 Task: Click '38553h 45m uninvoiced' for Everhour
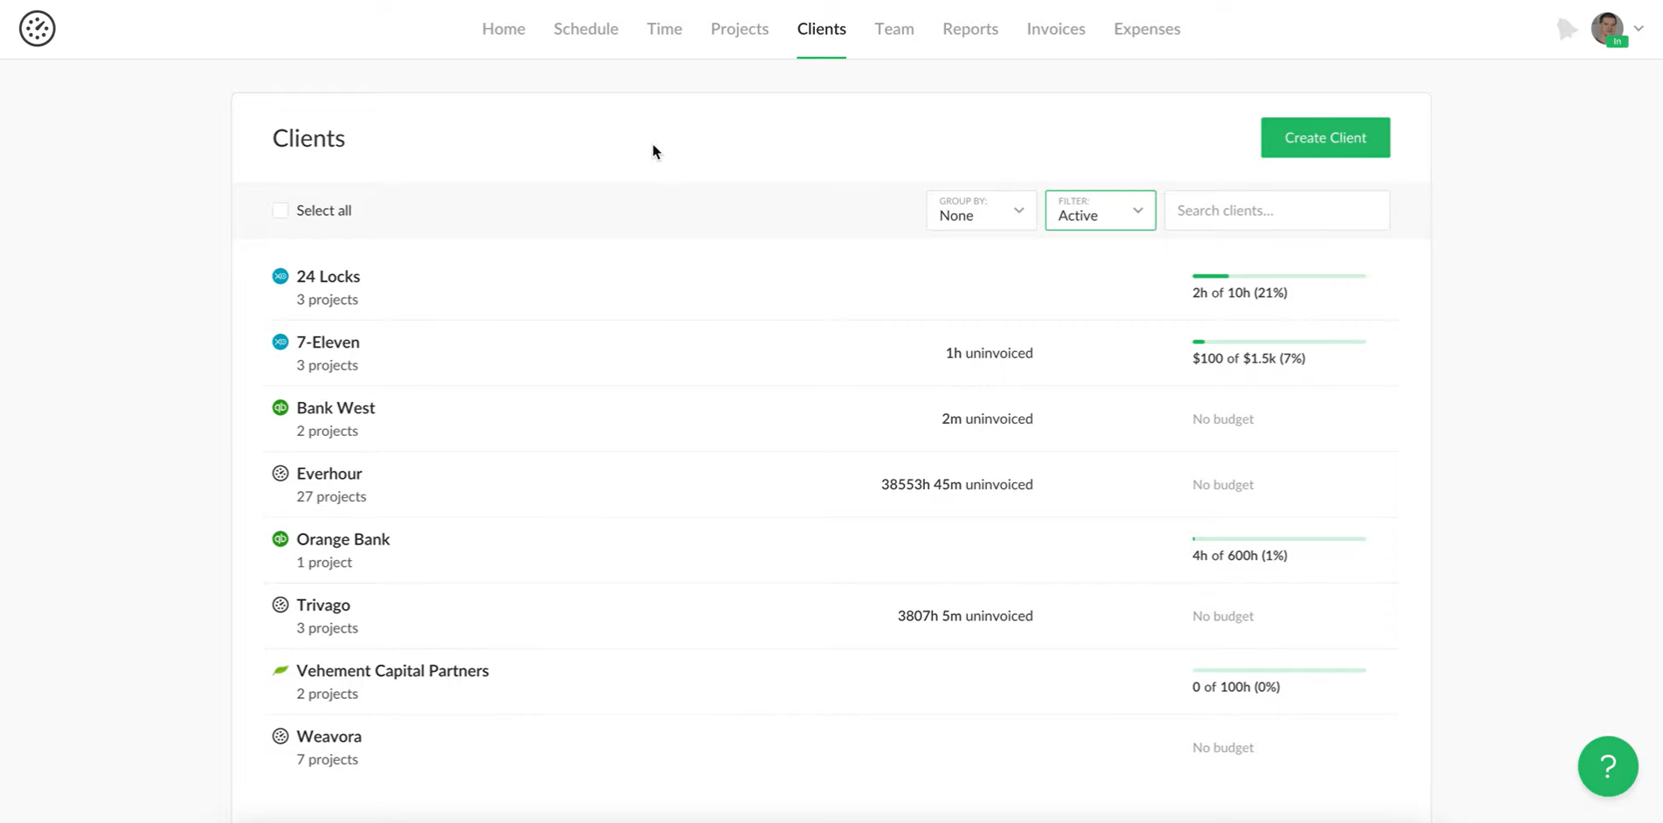957,484
